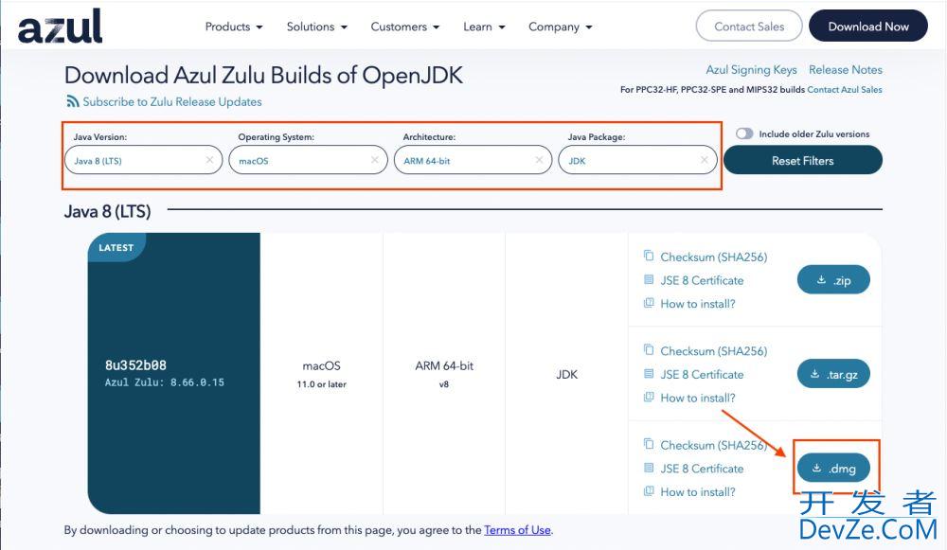This screenshot has width=947, height=550.
Task: Expand the Customers menu
Action: click(405, 27)
